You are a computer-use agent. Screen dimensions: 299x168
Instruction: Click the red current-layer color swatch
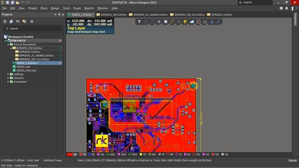click(x=70, y=154)
